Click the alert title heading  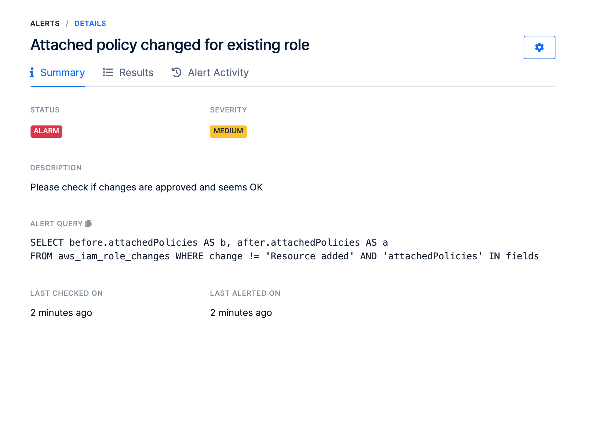click(x=170, y=45)
